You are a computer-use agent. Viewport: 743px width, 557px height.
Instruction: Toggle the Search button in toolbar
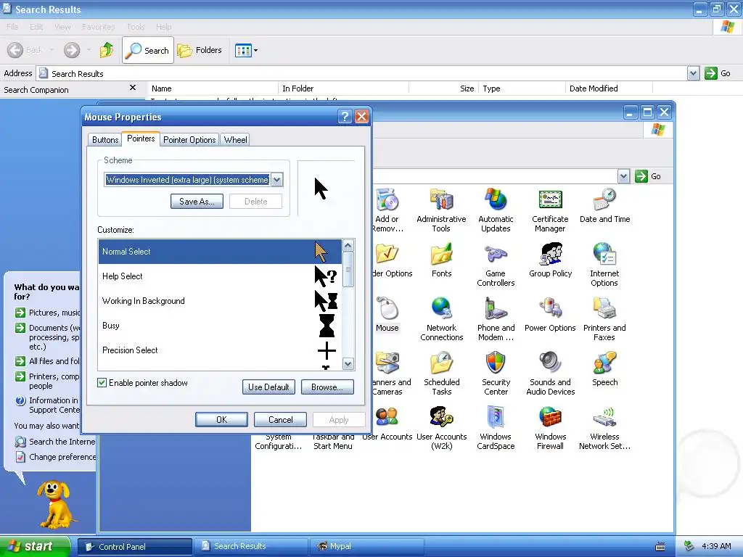[x=148, y=50]
